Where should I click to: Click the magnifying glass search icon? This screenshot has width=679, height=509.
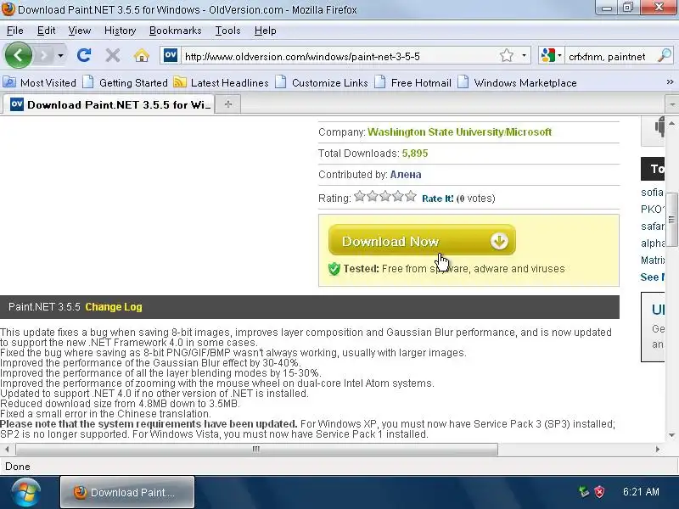click(x=665, y=55)
